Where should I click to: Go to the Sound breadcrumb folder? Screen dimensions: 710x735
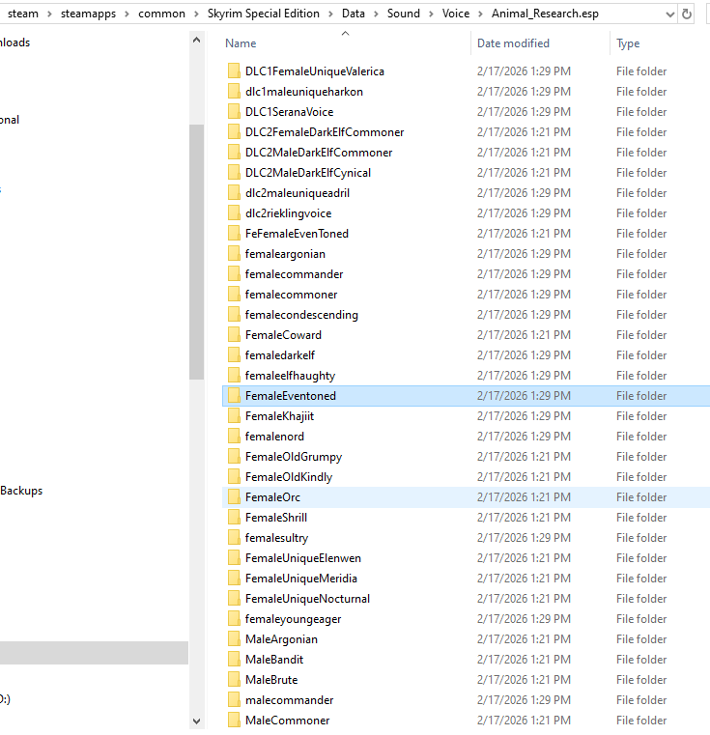pyautogui.click(x=404, y=14)
